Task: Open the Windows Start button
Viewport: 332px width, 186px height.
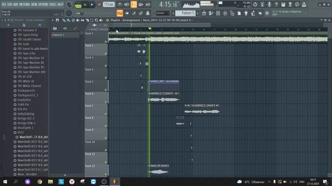Action: coord(5,181)
